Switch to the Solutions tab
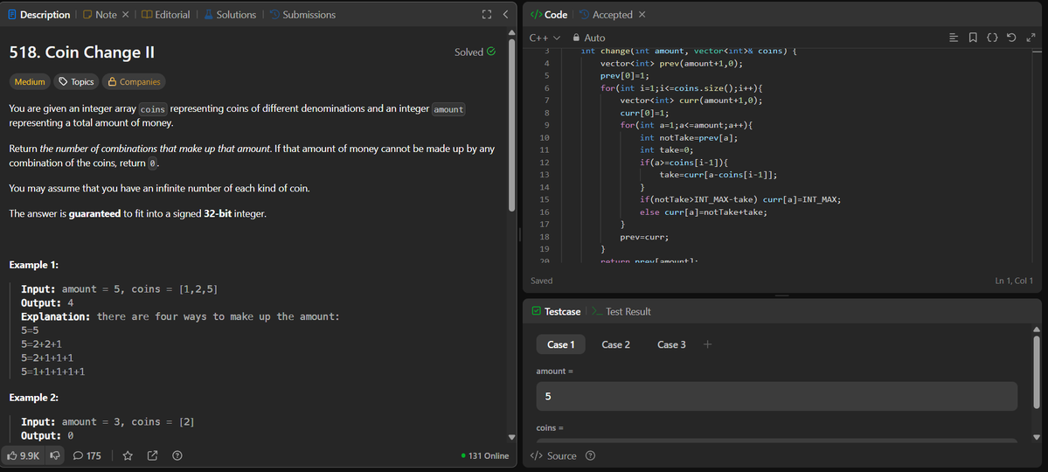The image size is (1048, 472). pos(229,15)
